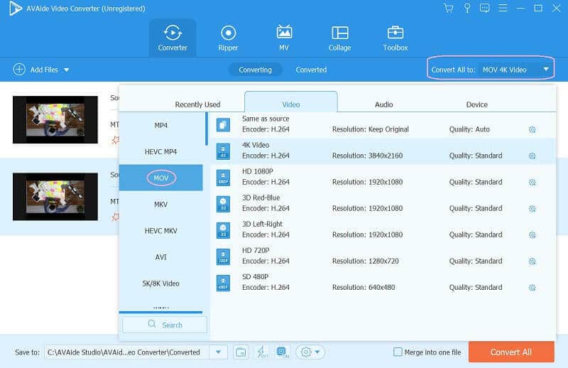The height and width of the screenshot is (368, 568).
Task: Choose MOV format
Action: click(161, 178)
